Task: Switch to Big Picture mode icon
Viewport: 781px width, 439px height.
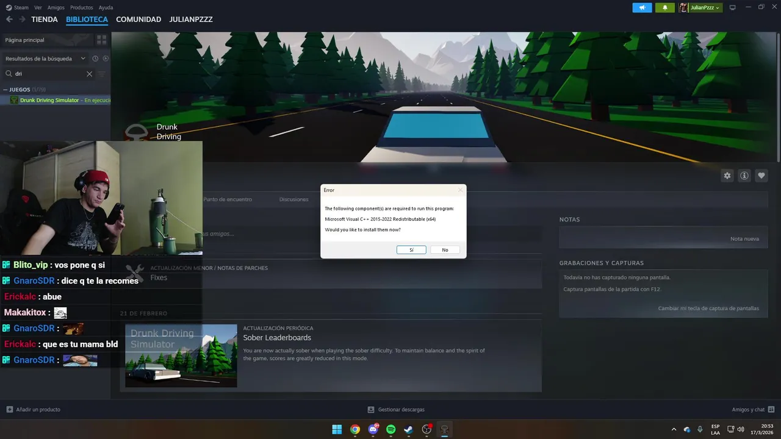Action: point(733,7)
